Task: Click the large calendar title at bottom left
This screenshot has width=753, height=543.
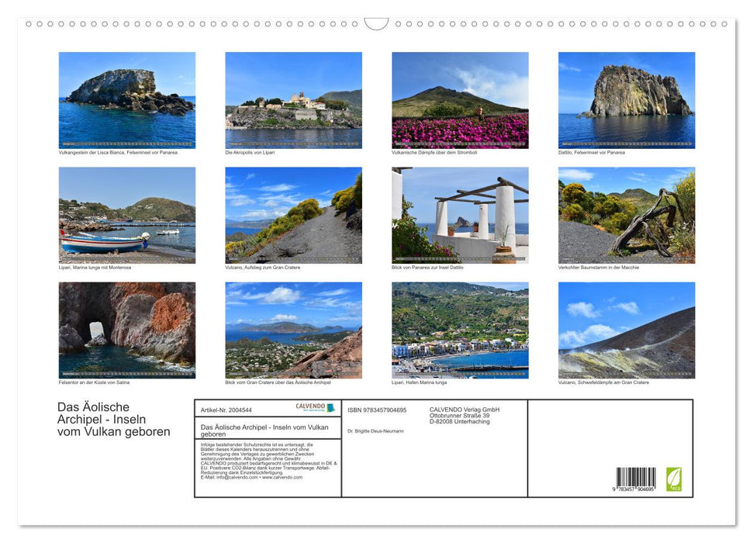Action: (113, 419)
